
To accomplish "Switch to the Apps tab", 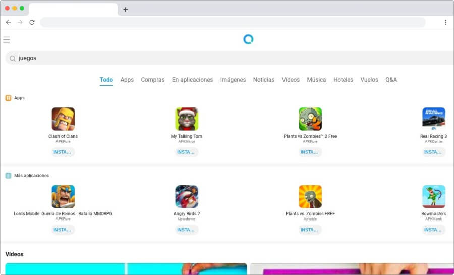I will click(x=127, y=80).
